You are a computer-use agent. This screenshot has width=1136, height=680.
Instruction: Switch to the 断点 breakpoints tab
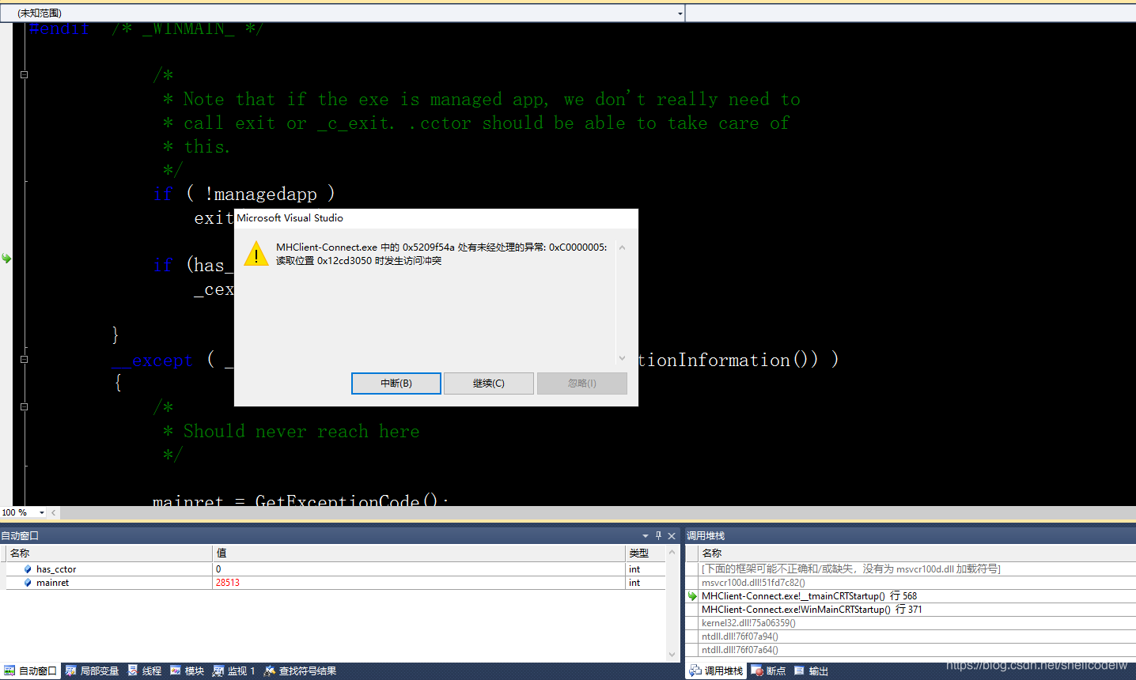pyautogui.click(x=769, y=671)
